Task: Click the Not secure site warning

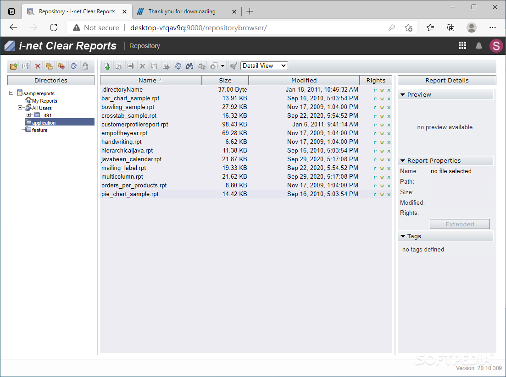Action: 96,27
